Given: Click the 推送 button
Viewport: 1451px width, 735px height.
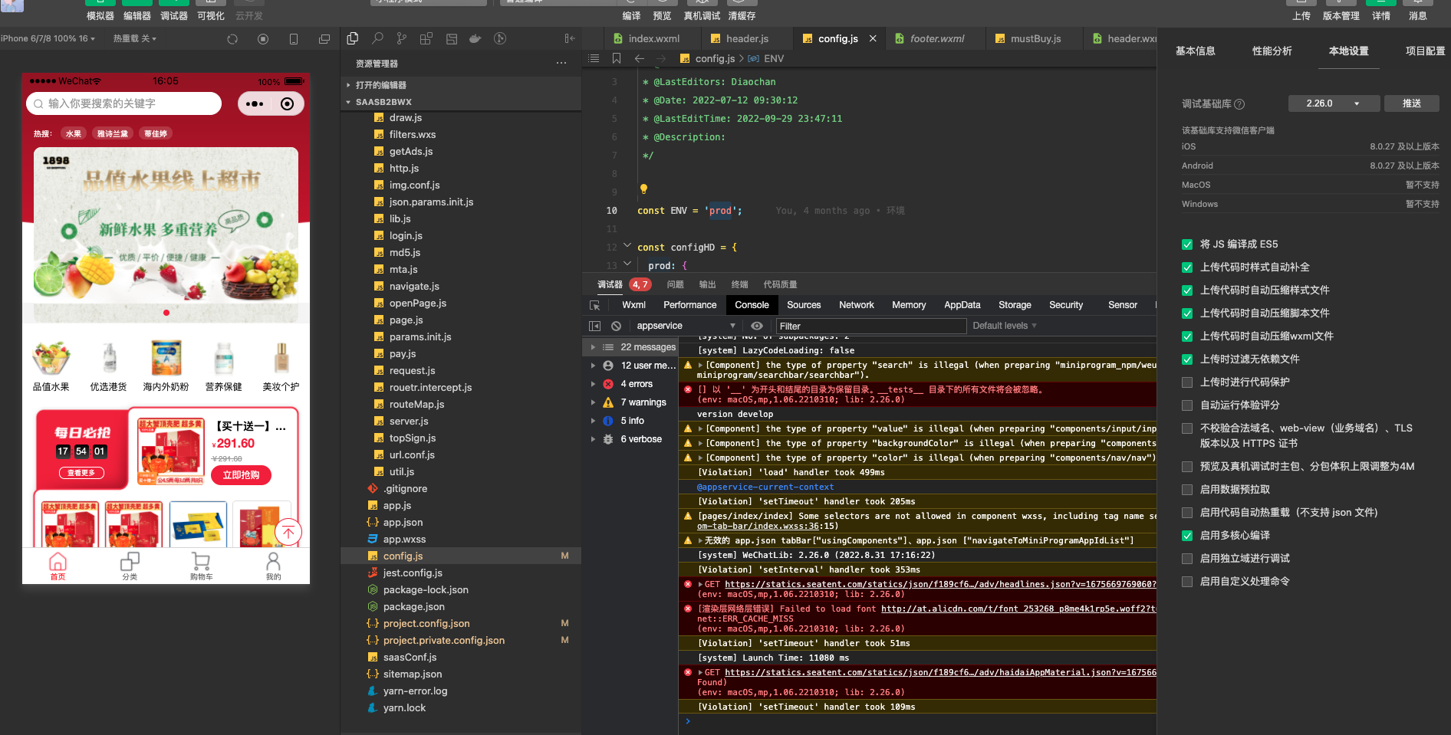Looking at the screenshot, I should pos(1412,103).
